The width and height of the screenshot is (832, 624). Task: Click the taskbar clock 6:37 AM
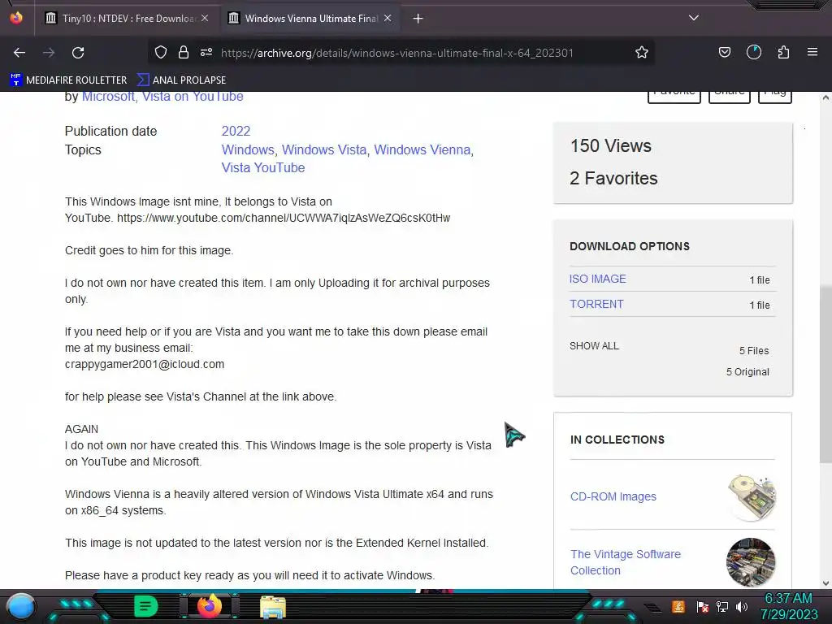coord(788,599)
